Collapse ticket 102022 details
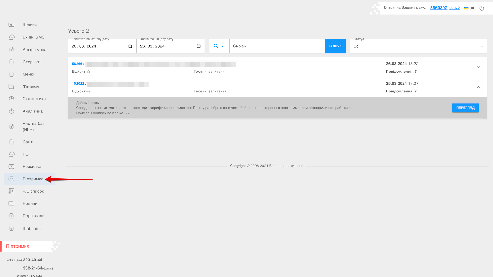 pos(478,87)
